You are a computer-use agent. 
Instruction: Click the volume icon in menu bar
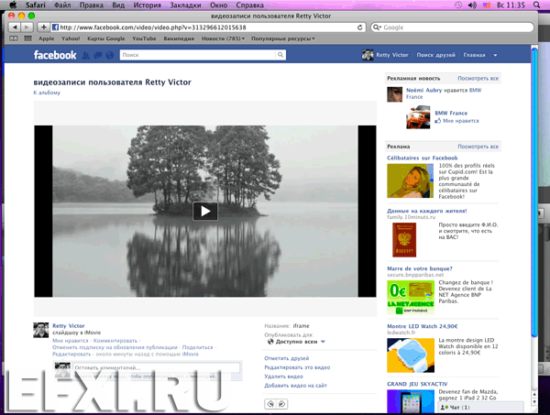pos(472,5)
